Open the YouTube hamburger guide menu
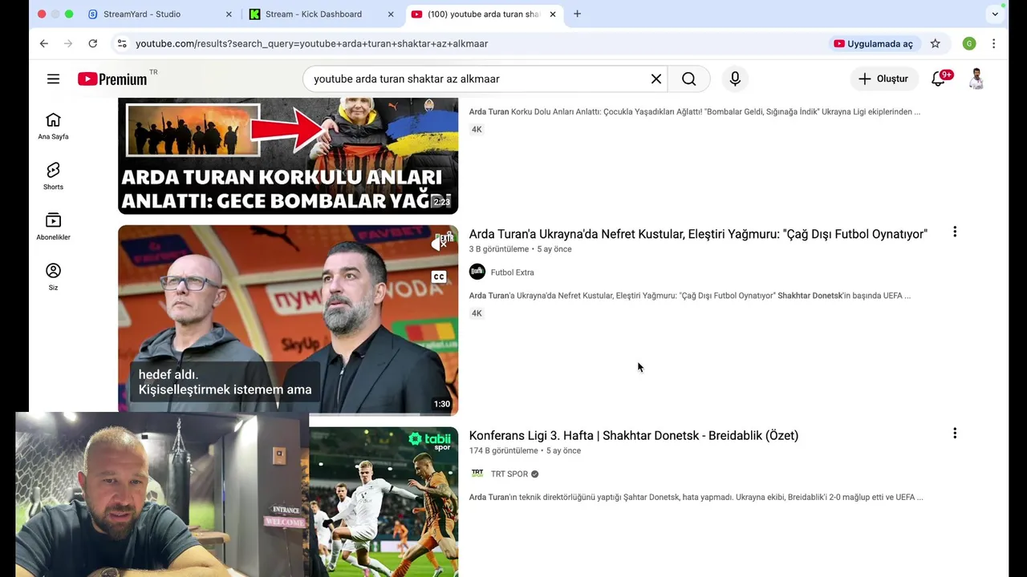 [x=53, y=79]
